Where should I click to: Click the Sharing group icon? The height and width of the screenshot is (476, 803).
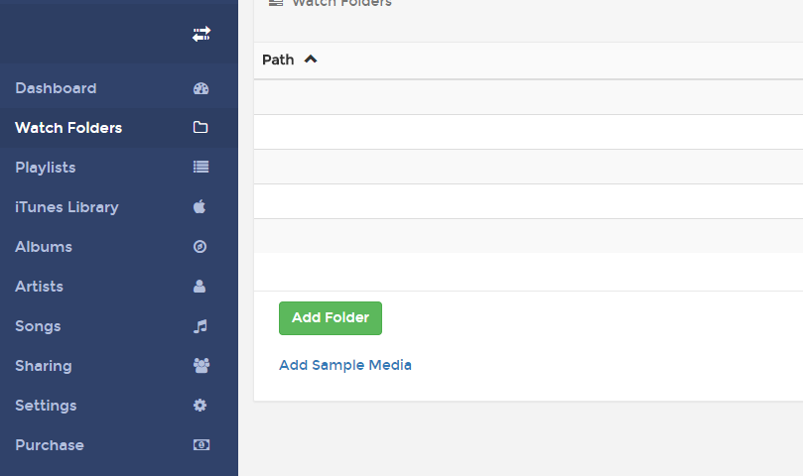click(201, 366)
